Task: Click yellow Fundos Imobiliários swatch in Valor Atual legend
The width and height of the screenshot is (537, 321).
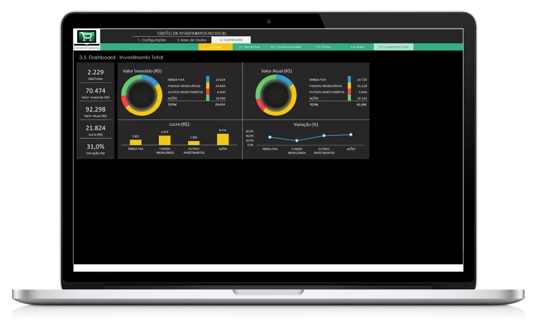Action: point(349,85)
